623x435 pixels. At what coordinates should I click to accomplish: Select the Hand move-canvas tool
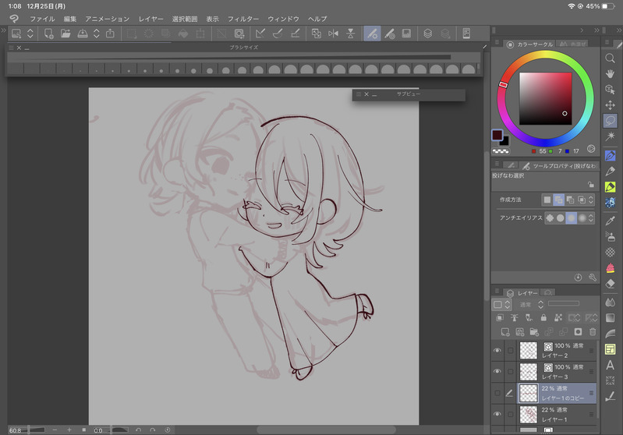(610, 73)
